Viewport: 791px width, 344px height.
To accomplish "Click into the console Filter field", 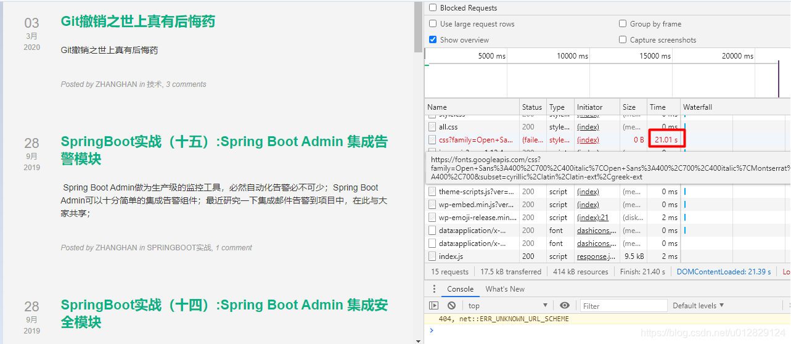I will (x=624, y=306).
